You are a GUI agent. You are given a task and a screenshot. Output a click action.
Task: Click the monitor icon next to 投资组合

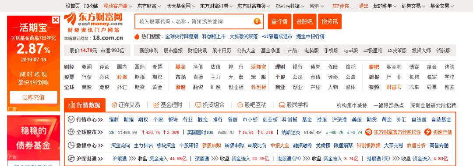pyautogui.click(x=198, y=105)
